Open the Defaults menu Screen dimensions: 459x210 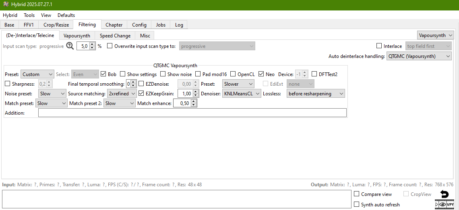click(x=66, y=15)
